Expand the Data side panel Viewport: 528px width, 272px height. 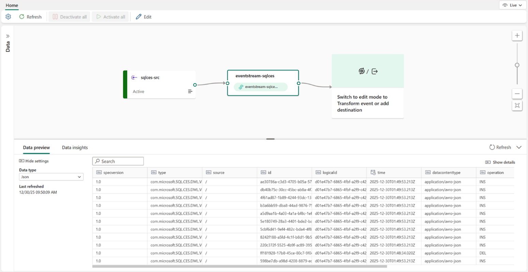tap(7, 36)
